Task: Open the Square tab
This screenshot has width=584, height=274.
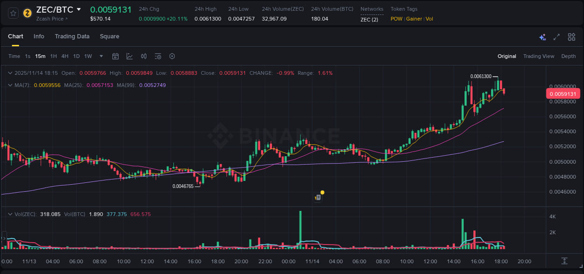Action: pos(109,36)
